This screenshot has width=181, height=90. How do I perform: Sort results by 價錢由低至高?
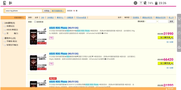[160, 17]
